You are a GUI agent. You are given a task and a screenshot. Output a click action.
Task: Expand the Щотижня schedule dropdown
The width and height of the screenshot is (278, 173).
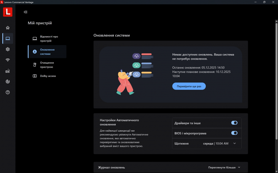tap(234, 144)
